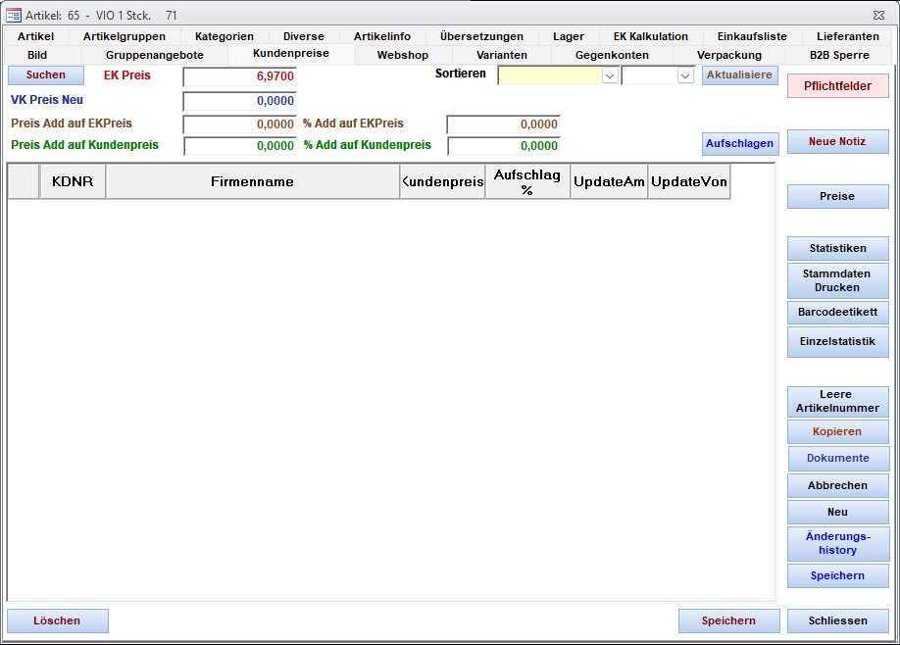900x645 pixels.
Task: Print Stammdaten Drucken button
Action: coord(837,280)
